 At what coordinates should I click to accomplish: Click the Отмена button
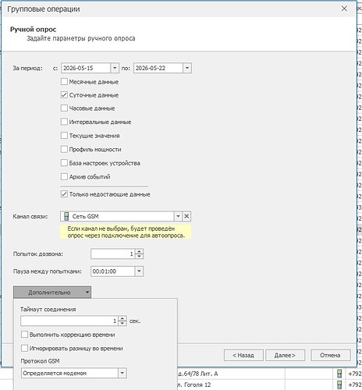331,355
